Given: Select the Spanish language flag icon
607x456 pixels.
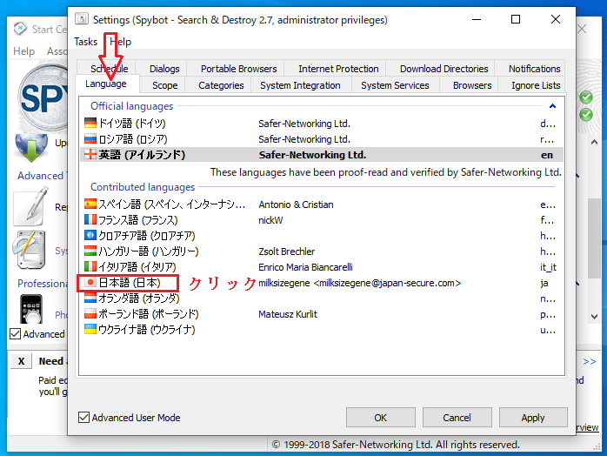Looking at the screenshot, I should point(90,205).
